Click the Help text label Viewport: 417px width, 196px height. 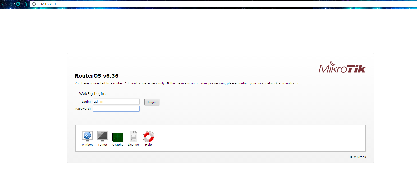[x=149, y=145]
